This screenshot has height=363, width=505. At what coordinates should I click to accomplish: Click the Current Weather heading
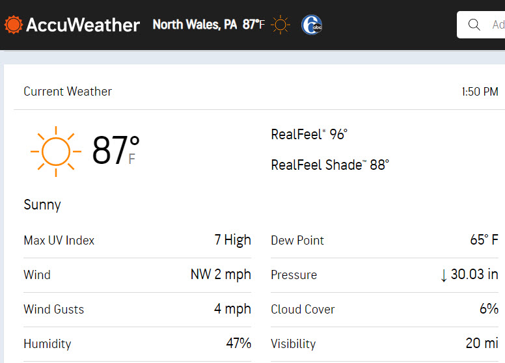point(68,91)
